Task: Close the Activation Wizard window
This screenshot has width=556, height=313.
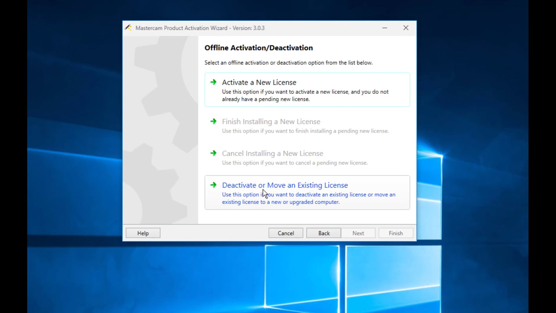Action: click(406, 28)
